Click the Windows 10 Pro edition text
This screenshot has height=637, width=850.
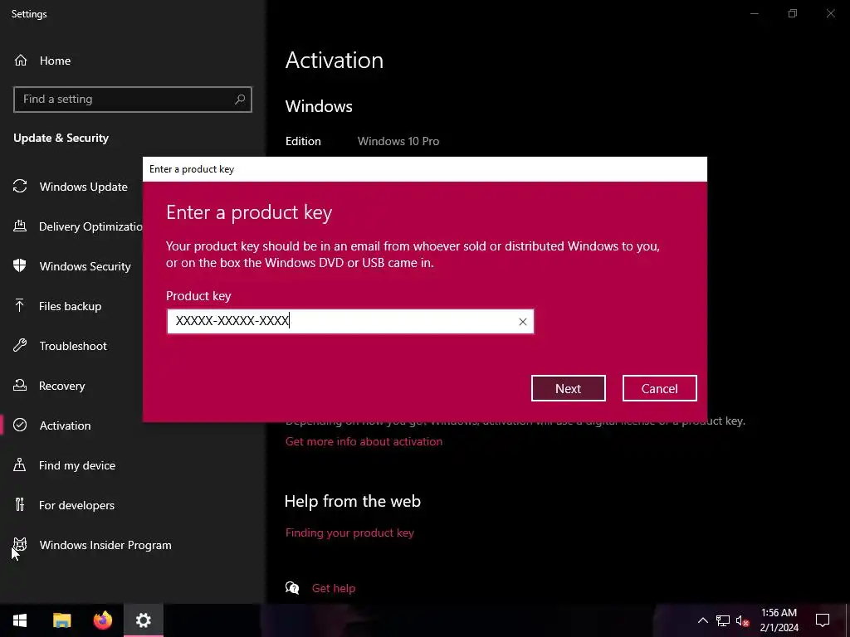(398, 141)
